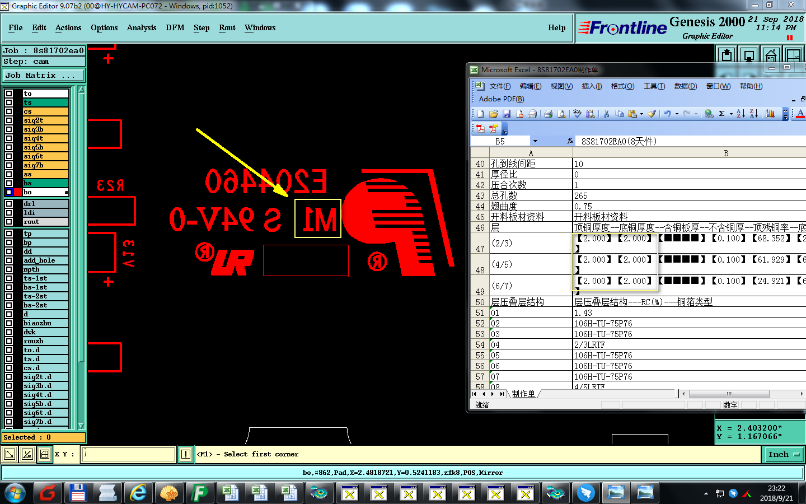Open the Undo history dropdown arrow

point(677,114)
